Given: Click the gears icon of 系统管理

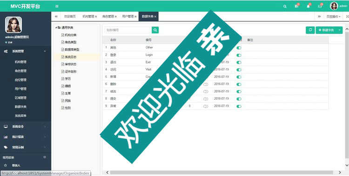Looking at the screenshot, I should tap(6, 51).
